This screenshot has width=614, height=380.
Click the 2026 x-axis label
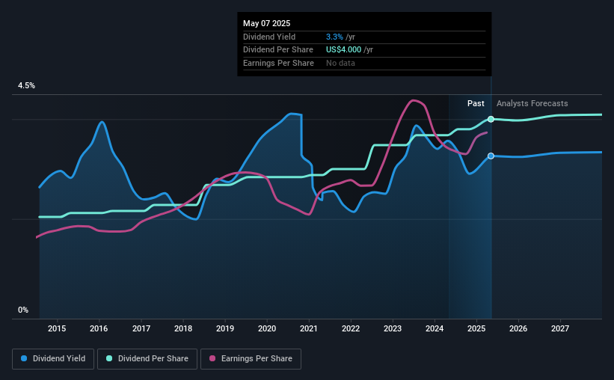point(518,328)
